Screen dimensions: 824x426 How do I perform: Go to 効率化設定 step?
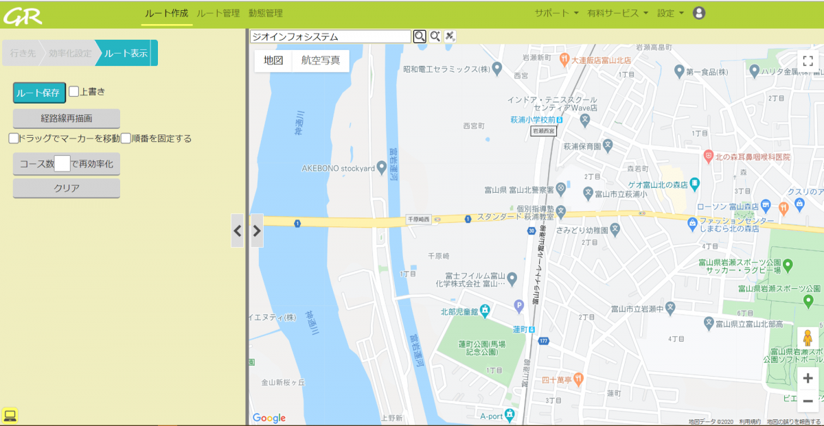[x=69, y=53]
